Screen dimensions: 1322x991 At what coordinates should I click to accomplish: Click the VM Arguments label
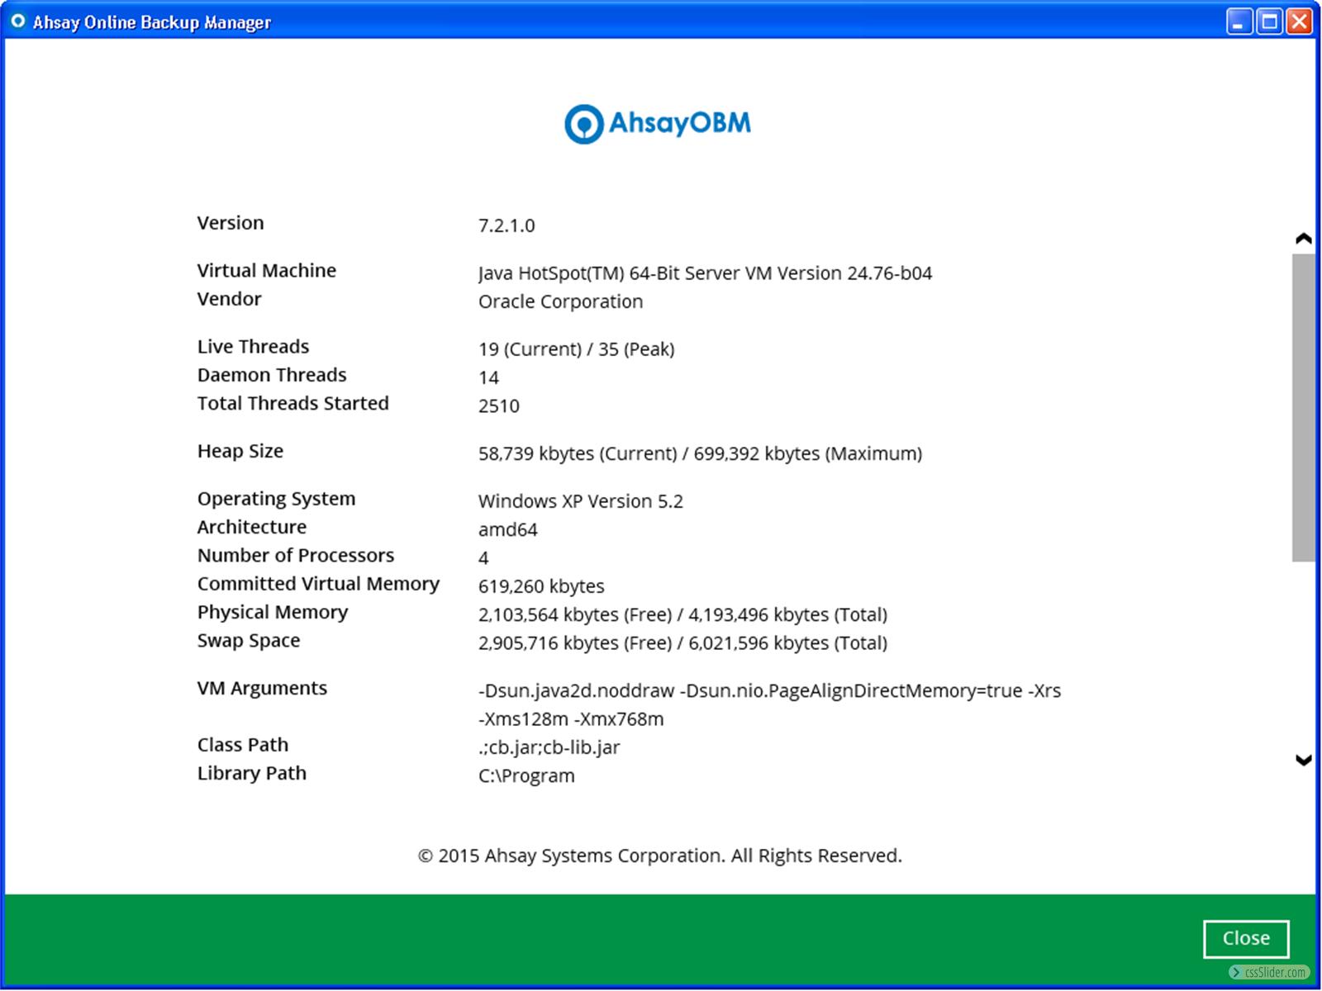coord(262,688)
